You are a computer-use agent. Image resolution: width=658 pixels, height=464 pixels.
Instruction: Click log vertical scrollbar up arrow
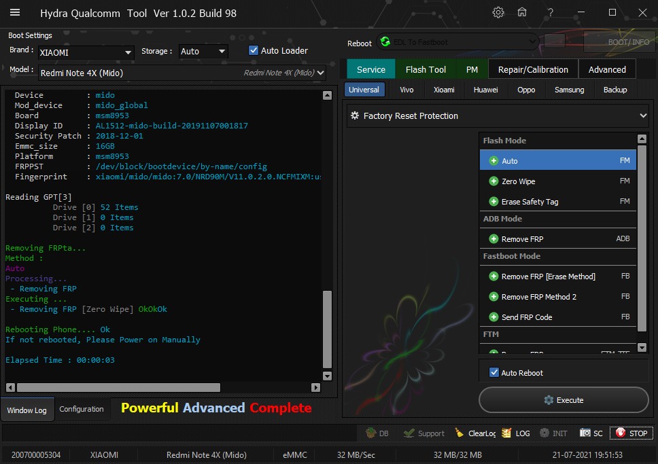coord(328,95)
